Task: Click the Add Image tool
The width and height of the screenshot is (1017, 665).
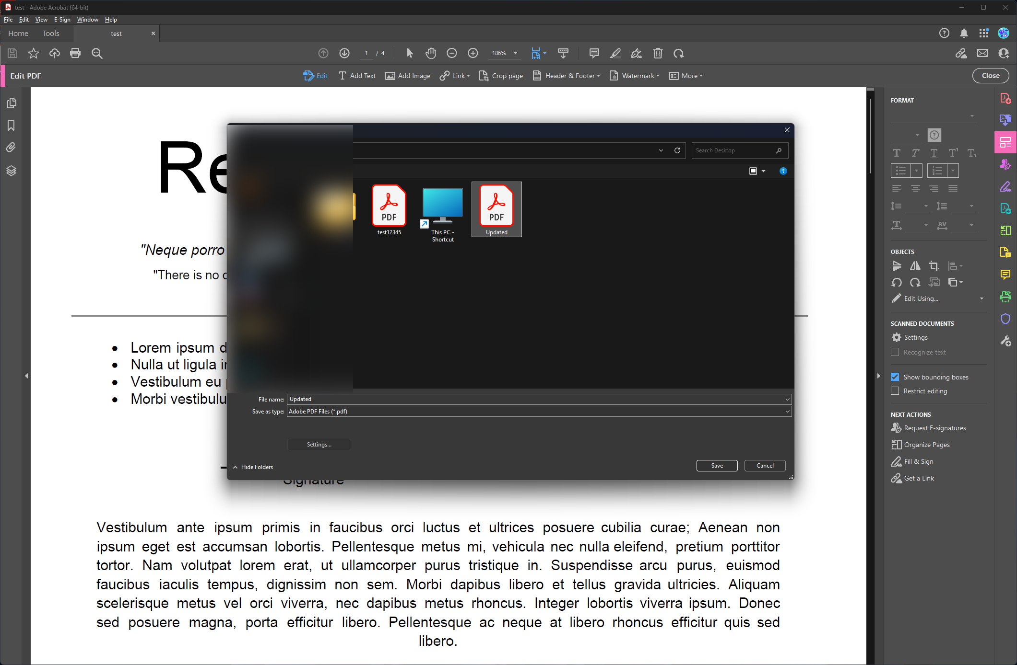Action: [408, 76]
